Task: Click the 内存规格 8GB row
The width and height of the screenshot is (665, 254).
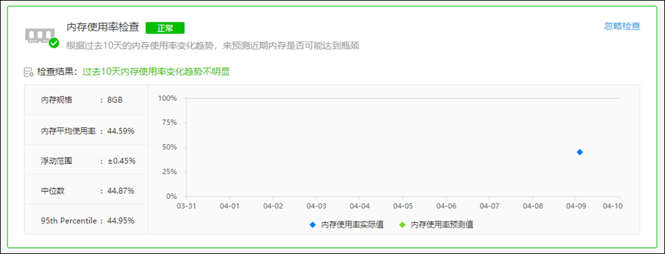Action: (x=86, y=100)
